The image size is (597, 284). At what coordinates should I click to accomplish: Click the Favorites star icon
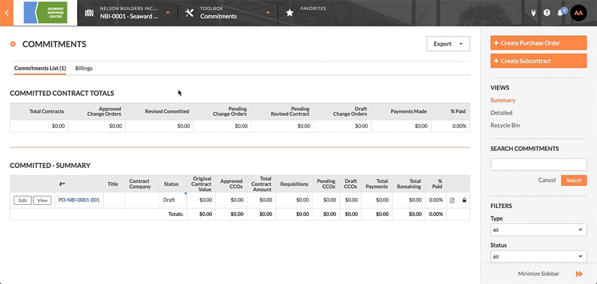click(x=290, y=13)
